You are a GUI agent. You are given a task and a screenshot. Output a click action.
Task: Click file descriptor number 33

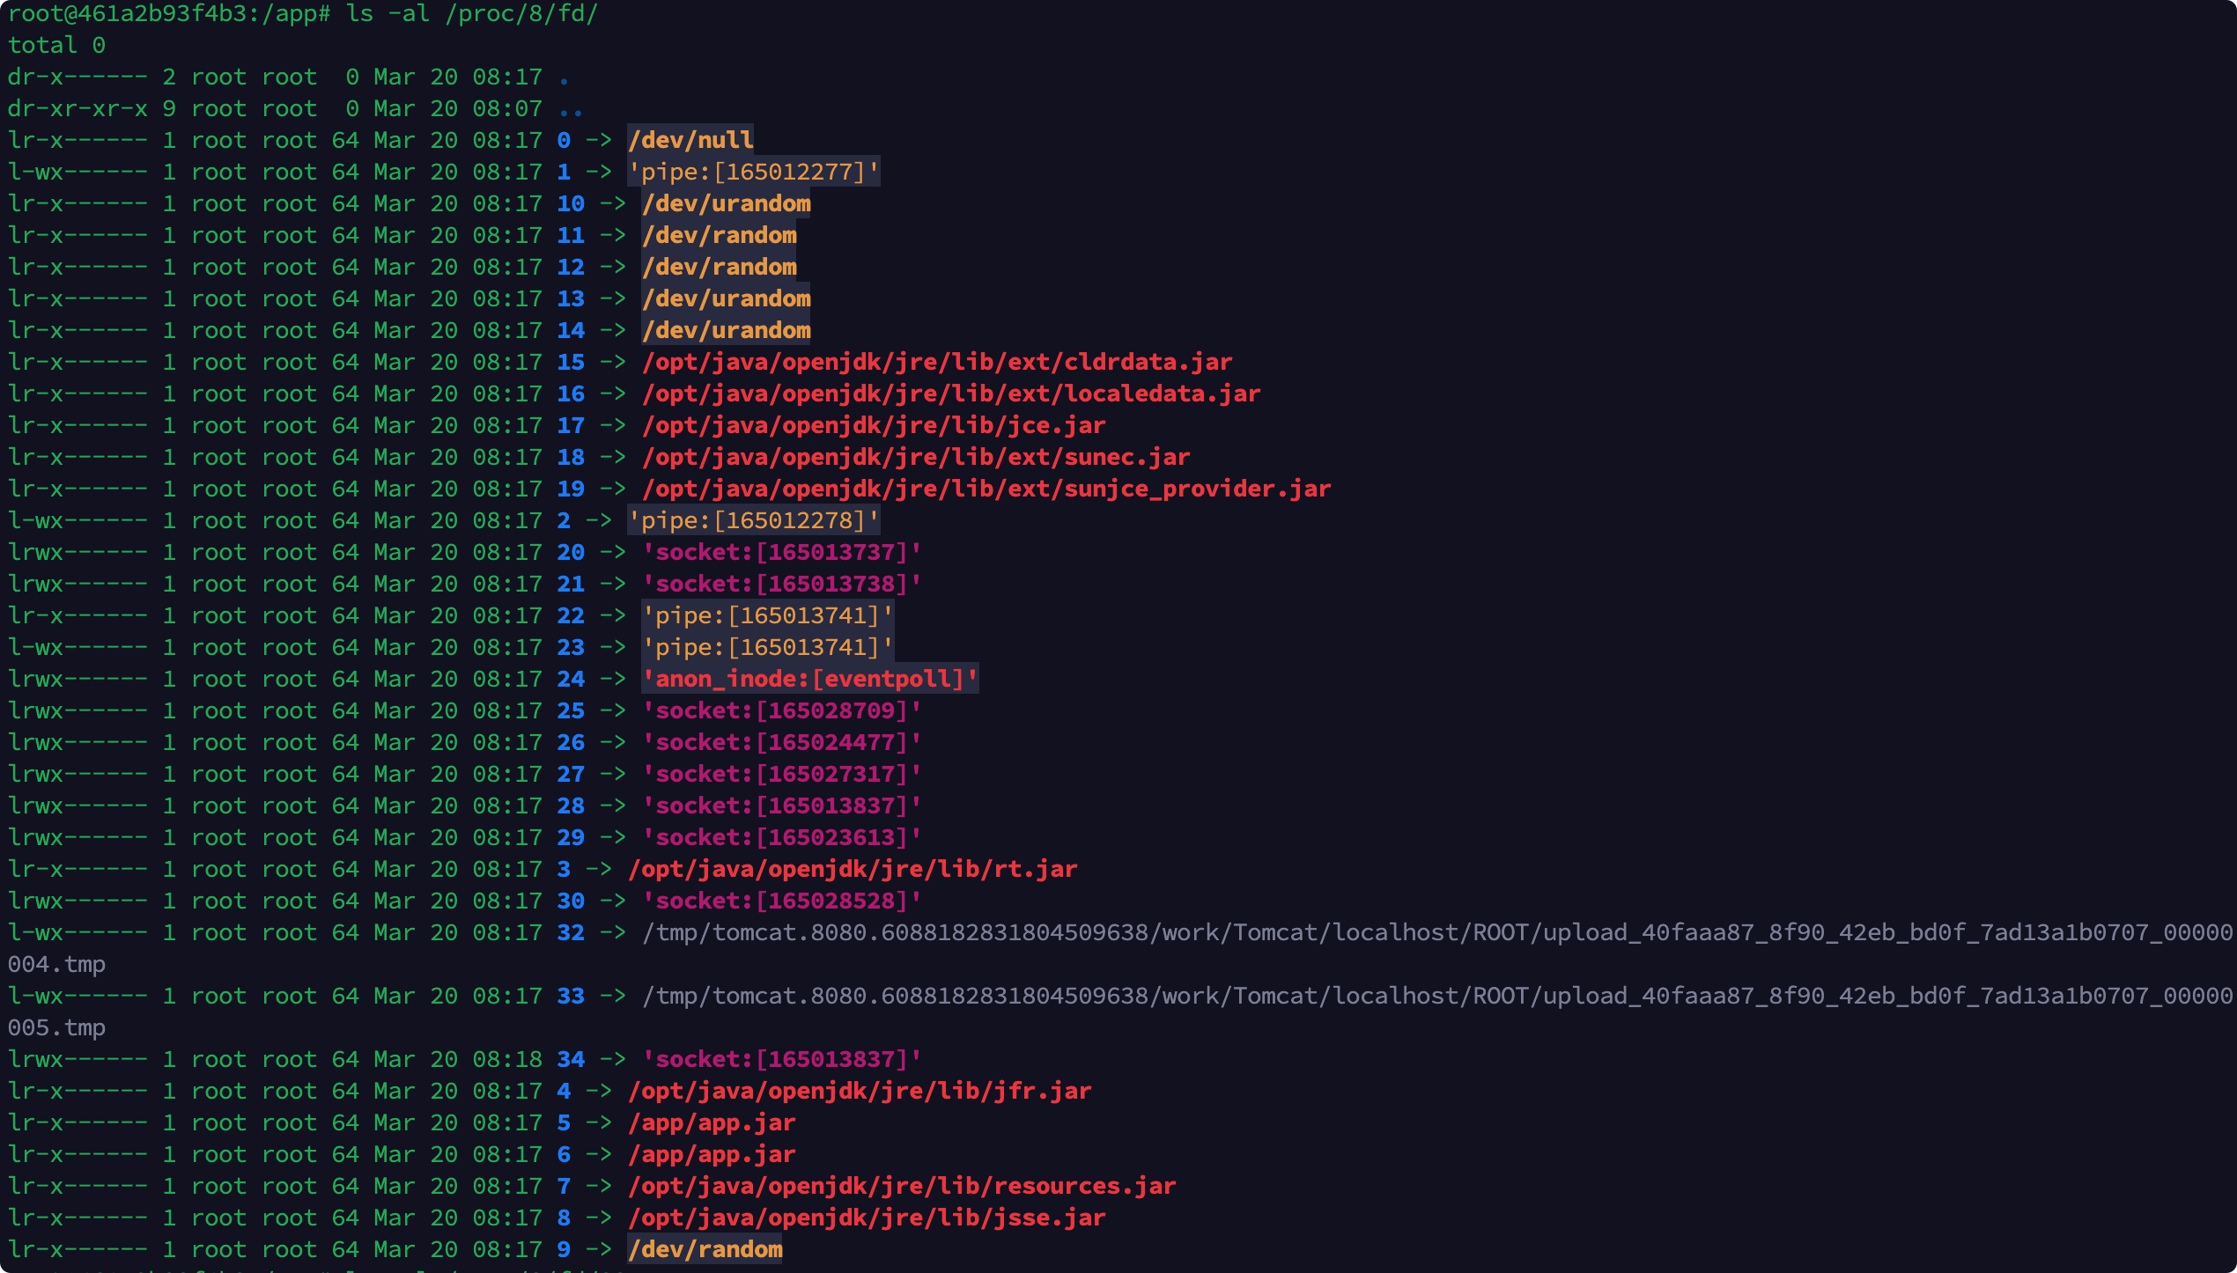click(570, 996)
